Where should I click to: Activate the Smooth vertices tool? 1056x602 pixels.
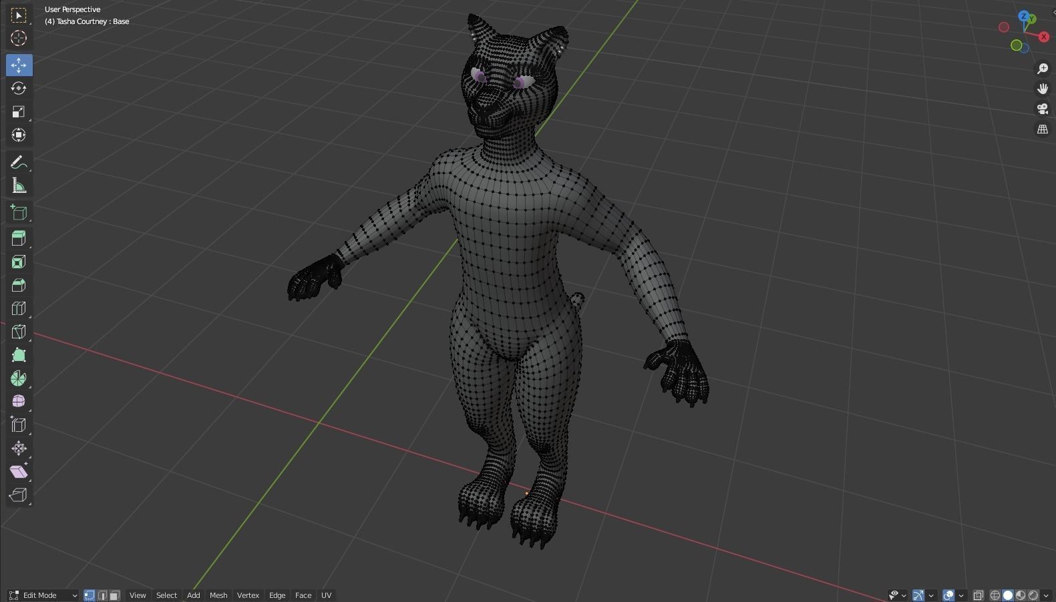click(19, 401)
